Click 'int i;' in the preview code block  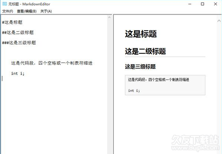[x=134, y=91]
